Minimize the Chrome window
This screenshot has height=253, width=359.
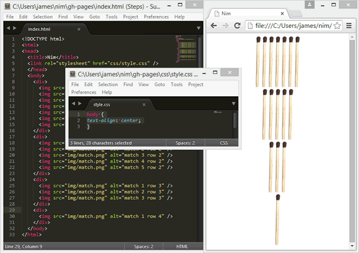322,5
